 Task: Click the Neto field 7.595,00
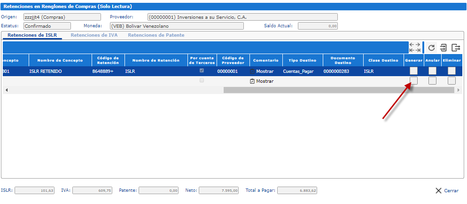(x=218, y=190)
